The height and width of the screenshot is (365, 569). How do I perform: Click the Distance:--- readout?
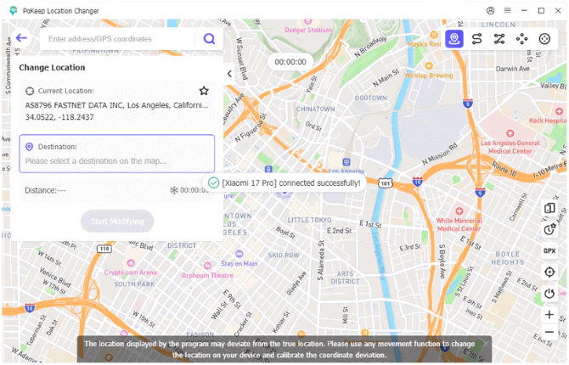pos(45,190)
